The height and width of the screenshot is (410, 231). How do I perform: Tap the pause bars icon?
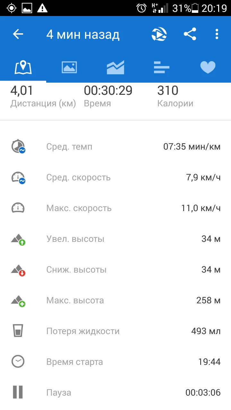point(18,392)
